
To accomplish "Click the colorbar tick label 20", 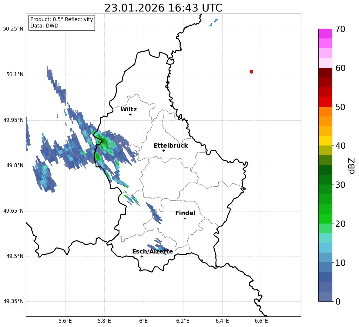I will [x=340, y=224].
